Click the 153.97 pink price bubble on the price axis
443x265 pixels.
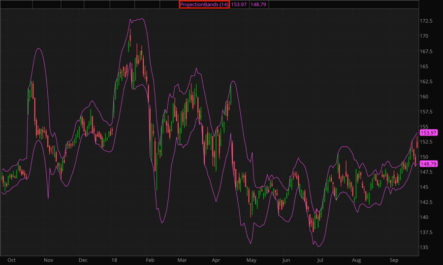click(x=428, y=133)
